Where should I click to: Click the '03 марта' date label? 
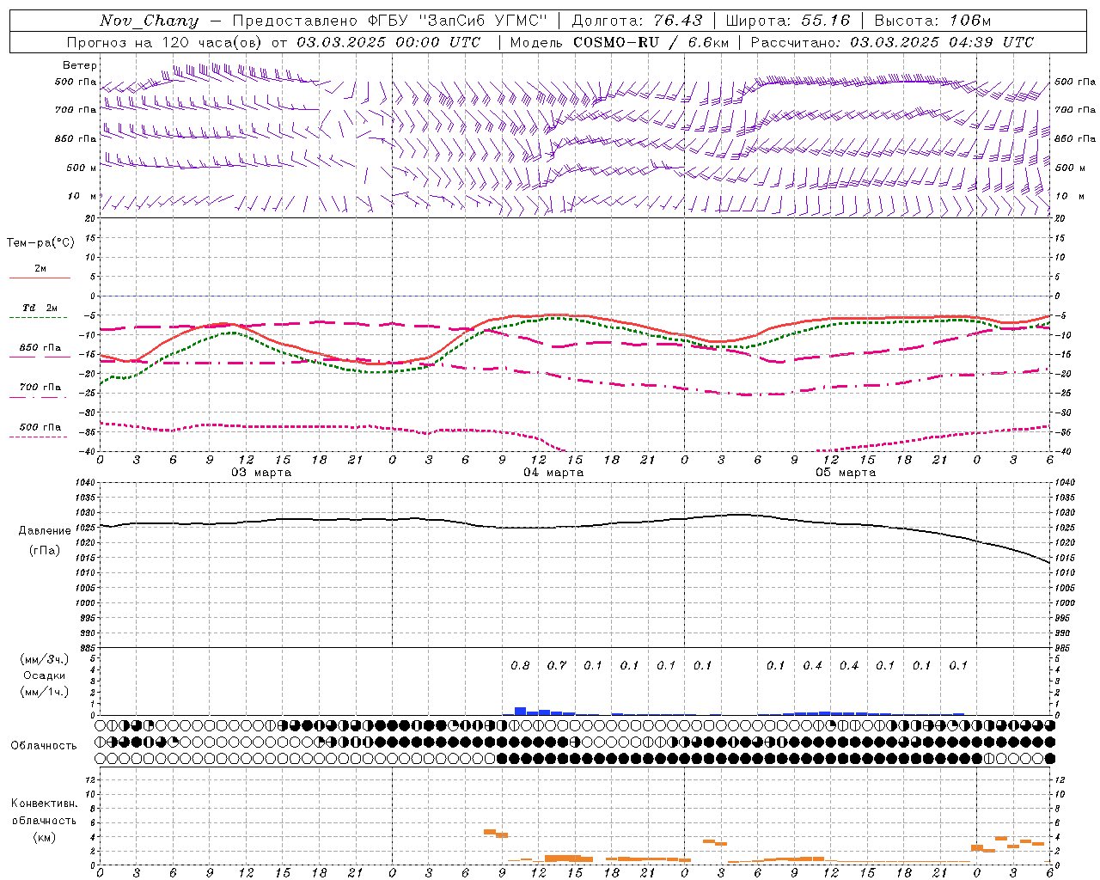(x=261, y=473)
